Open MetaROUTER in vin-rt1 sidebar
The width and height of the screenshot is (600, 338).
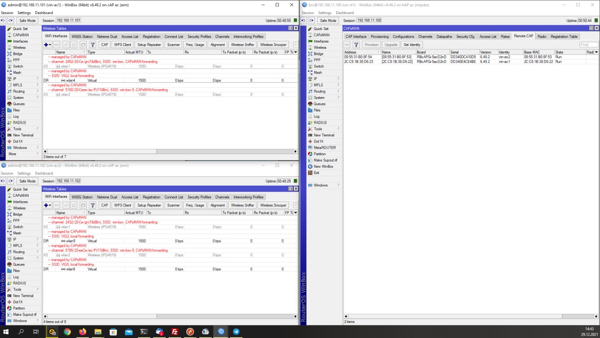[324, 148]
